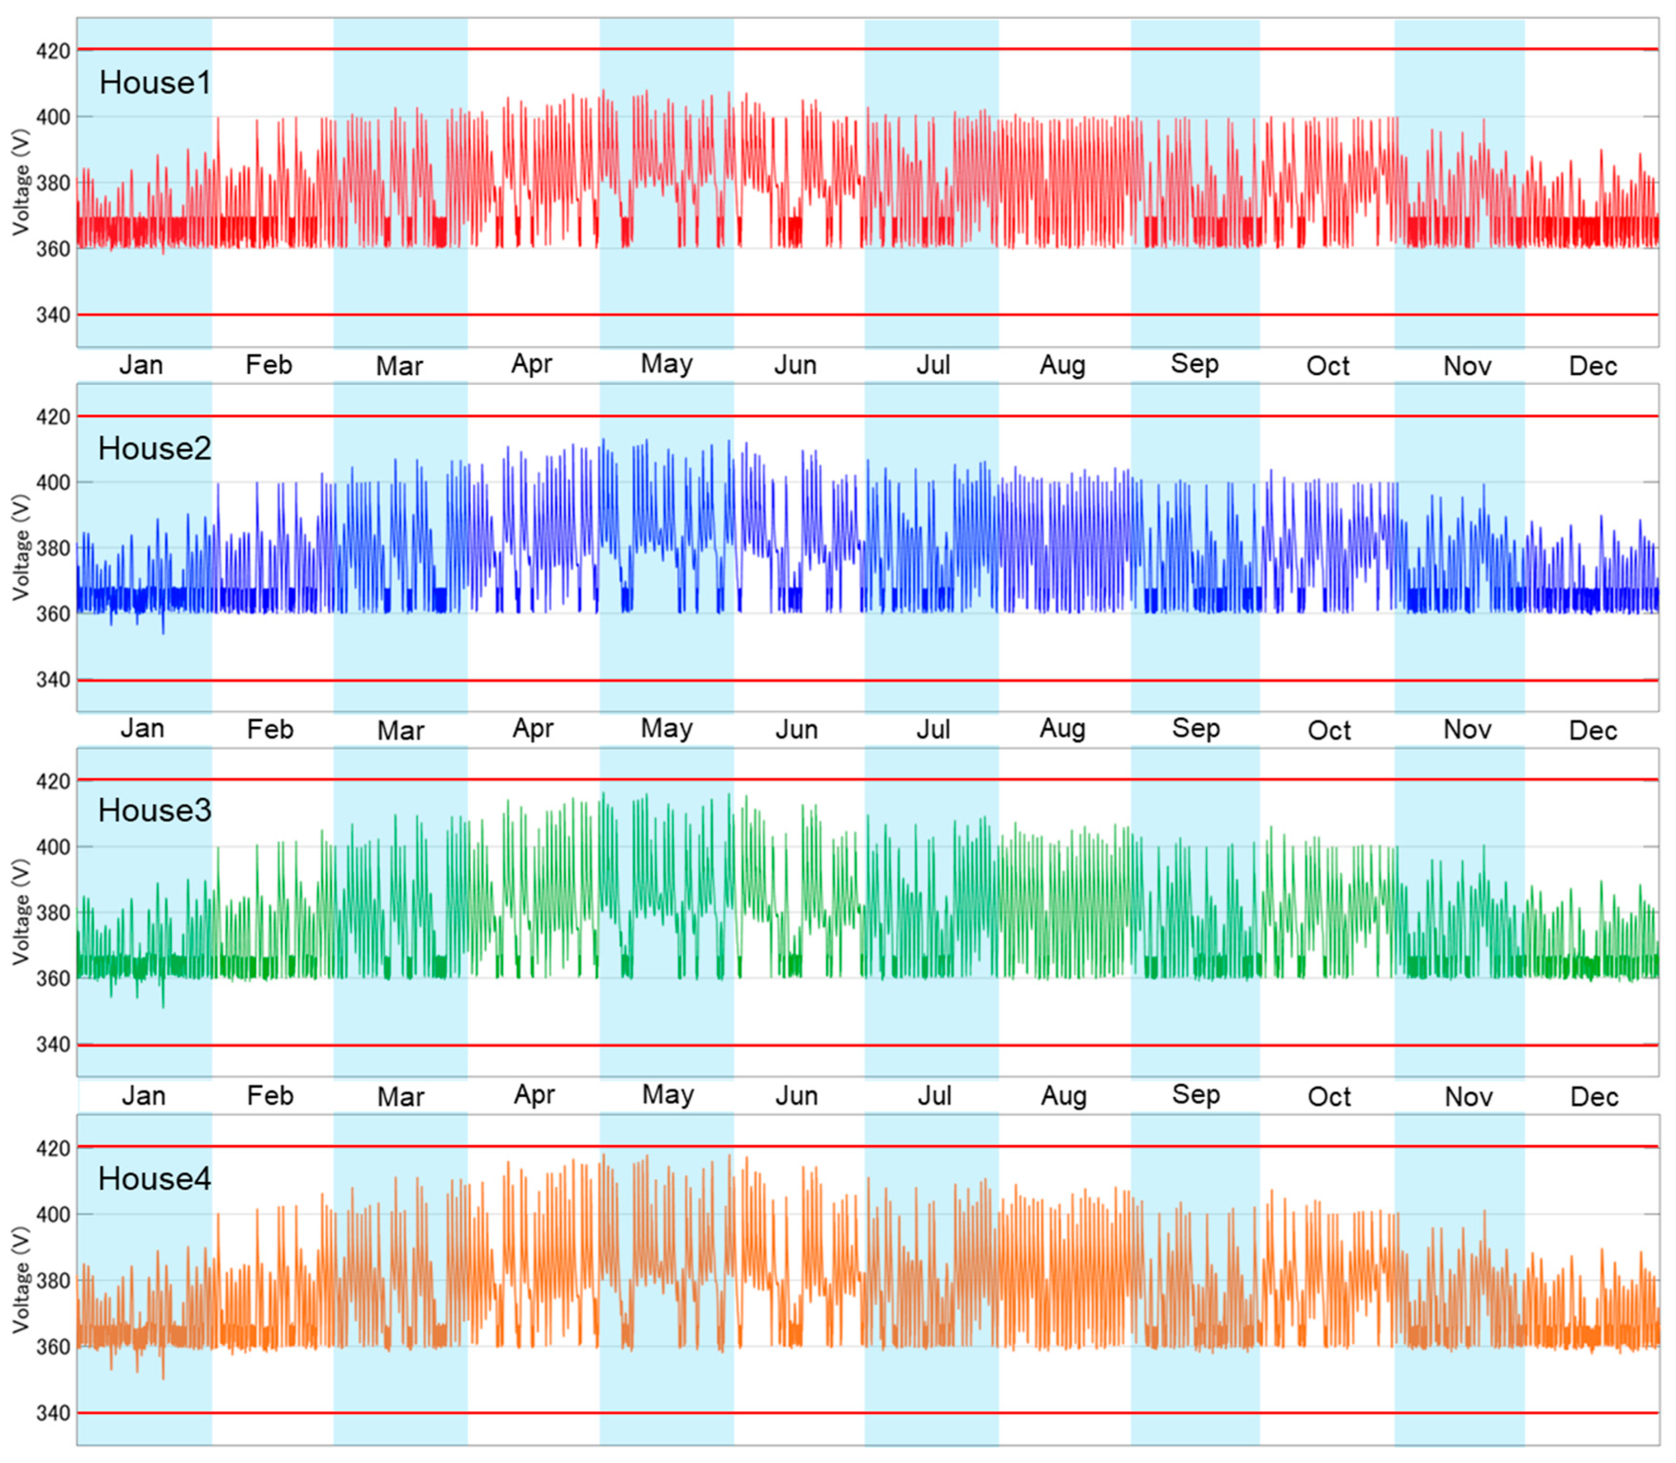Click the House2 chart title label
The image size is (1676, 1463).
[154, 448]
